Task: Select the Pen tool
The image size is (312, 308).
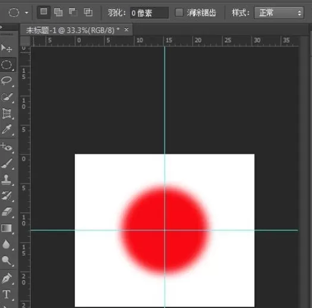Action: point(7,278)
